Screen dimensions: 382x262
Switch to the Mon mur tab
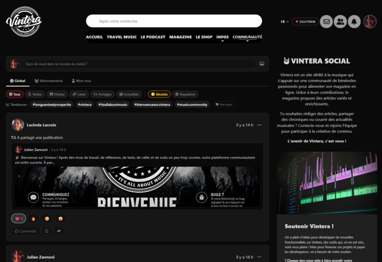point(82,81)
